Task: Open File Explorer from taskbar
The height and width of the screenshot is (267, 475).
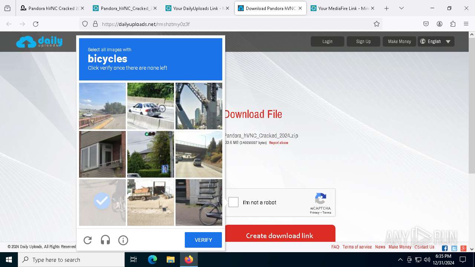Action: [x=170, y=260]
